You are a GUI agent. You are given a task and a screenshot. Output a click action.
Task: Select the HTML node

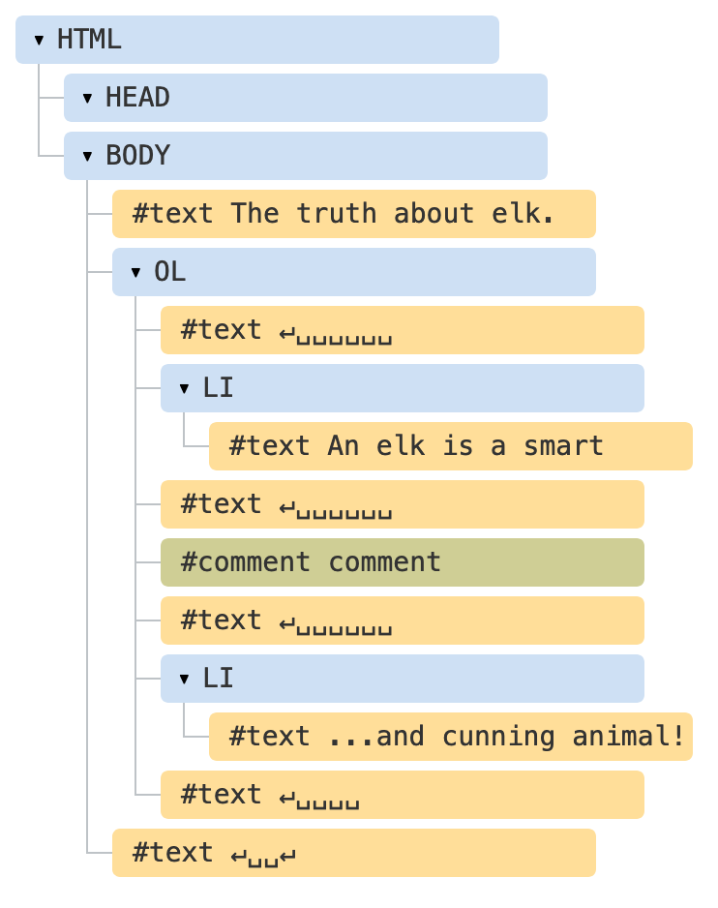pyautogui.click(x=257, y=40)
